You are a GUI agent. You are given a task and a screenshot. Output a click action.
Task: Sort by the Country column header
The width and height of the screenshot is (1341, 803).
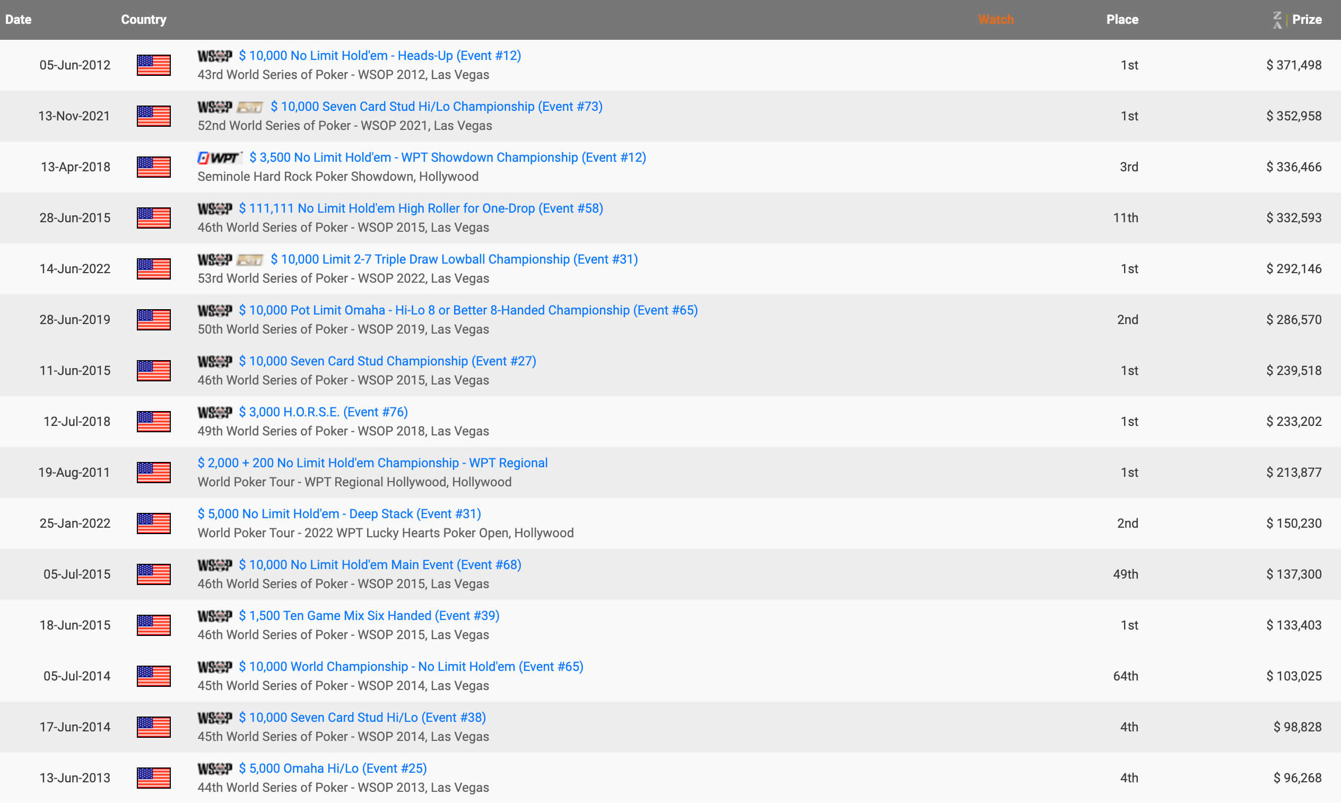[143, 20]
